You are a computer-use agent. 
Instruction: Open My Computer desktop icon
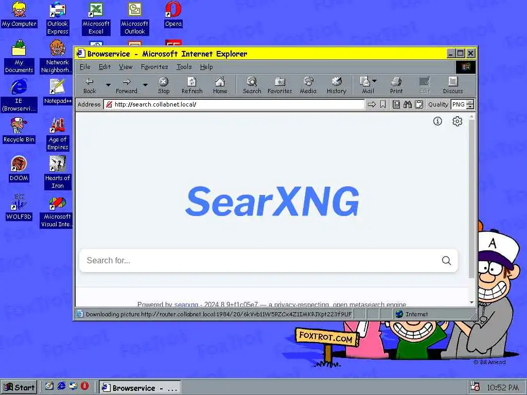(x=19, y=15)
